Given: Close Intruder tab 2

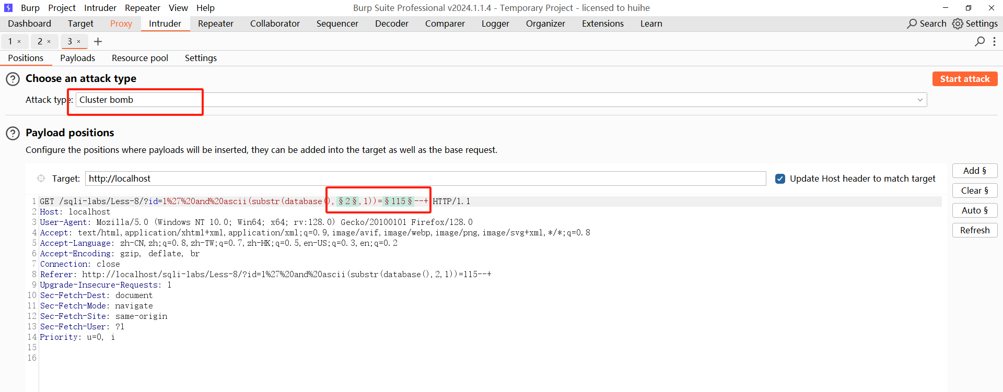Looking at the screenshot, I should tap(49, 42).
